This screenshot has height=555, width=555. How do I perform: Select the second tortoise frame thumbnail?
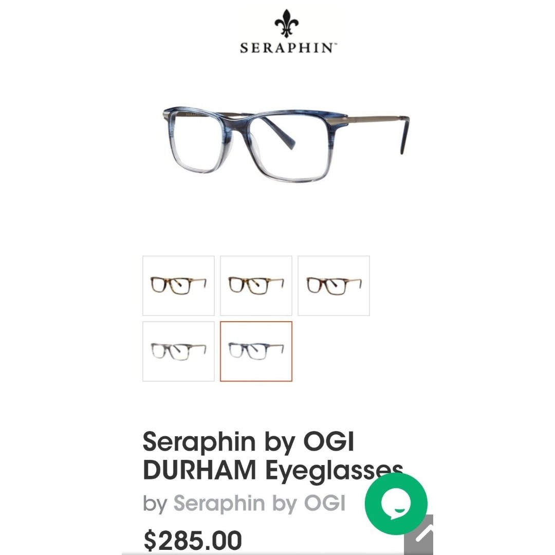(x=256, y=286)
